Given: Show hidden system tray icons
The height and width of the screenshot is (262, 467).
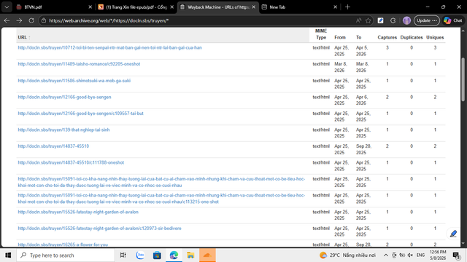Looking at the screenshot, I should (x=386, y=255).
